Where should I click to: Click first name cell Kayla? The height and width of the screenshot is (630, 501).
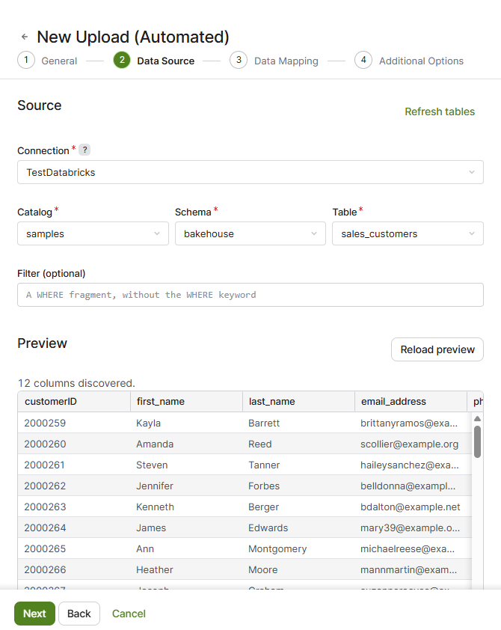(x=187, y=423)
